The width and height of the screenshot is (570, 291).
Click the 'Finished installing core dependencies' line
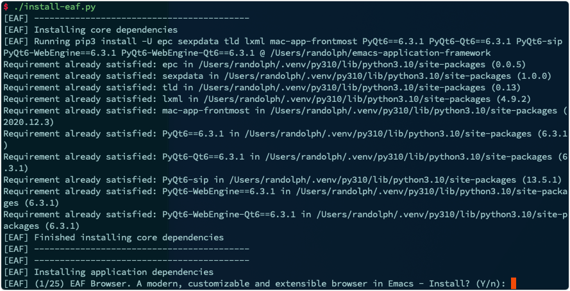click(x=113, y=238)
